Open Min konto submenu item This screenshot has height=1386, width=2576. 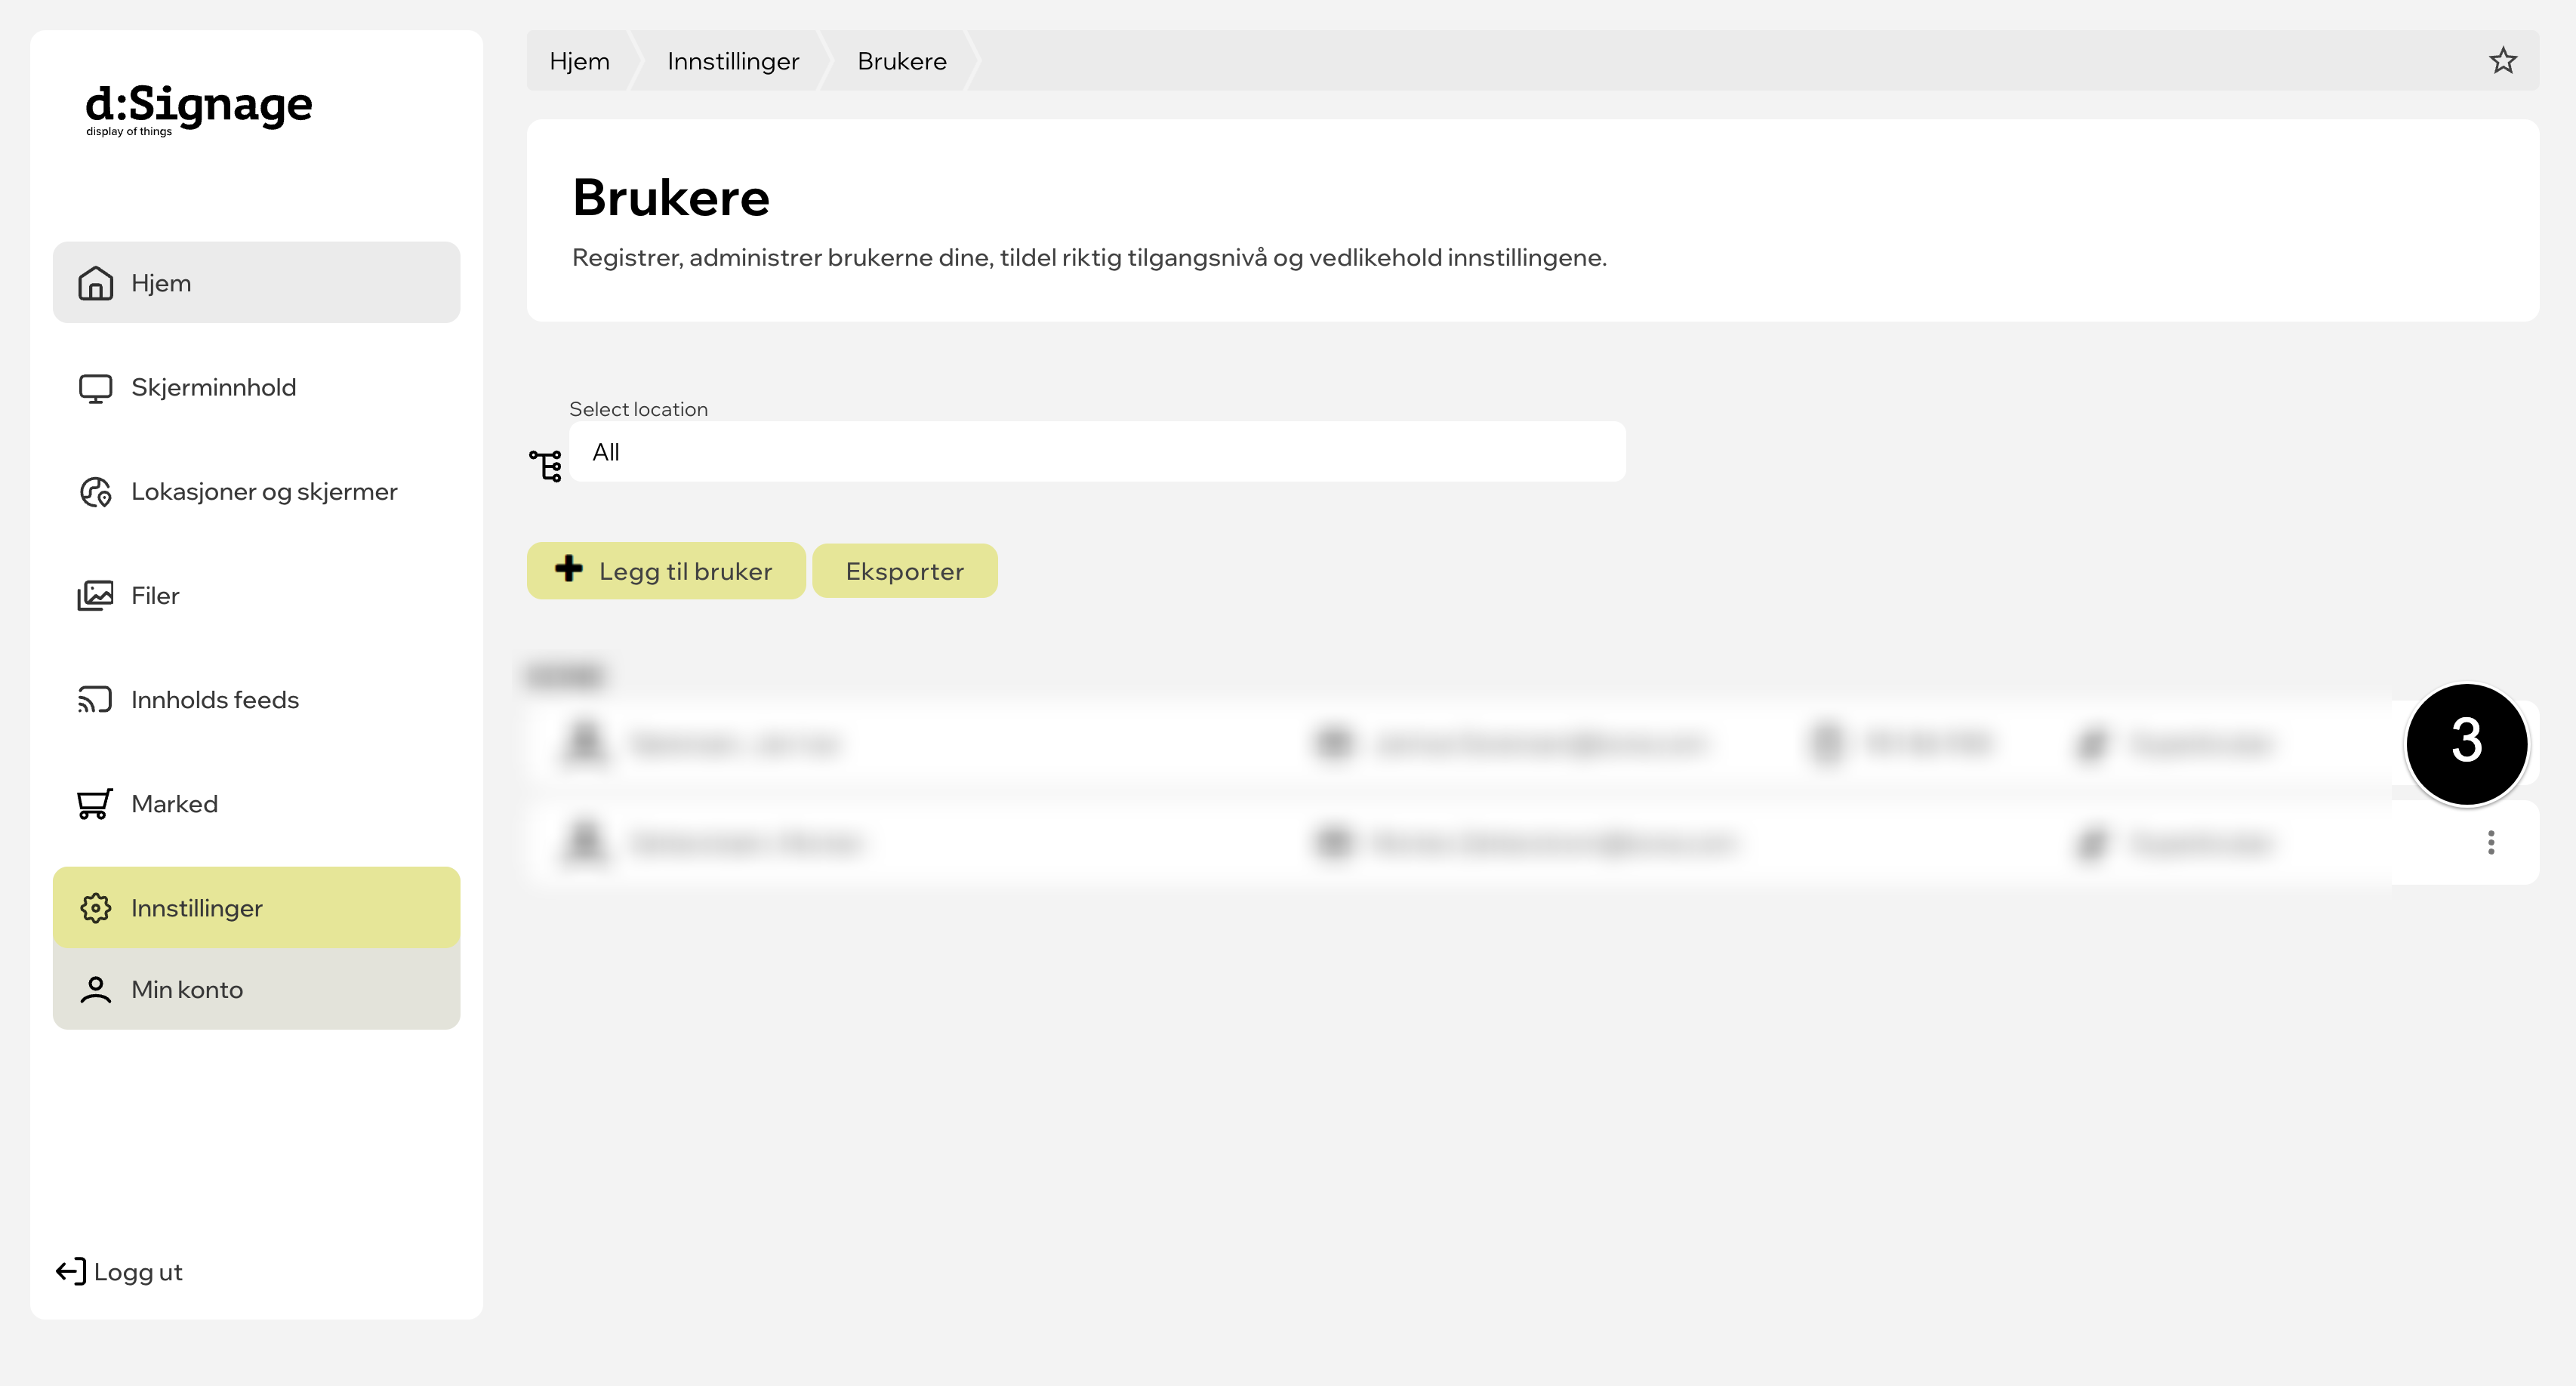(257, 989)
